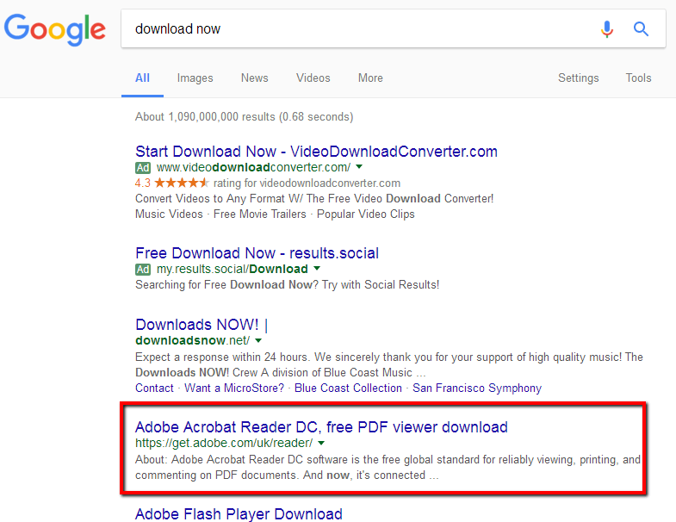Viewport: 676px width, 522px height.
Task: Open the Videos search tab
Action: click(x=313, y=78)
